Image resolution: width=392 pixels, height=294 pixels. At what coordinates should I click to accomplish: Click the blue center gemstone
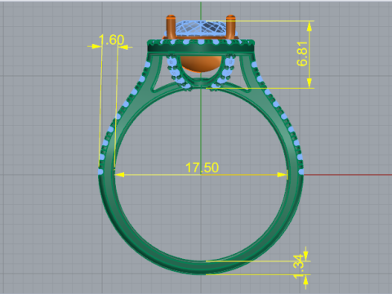201,29
